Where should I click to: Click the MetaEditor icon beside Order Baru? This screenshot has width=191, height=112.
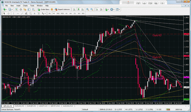(52, 9)
